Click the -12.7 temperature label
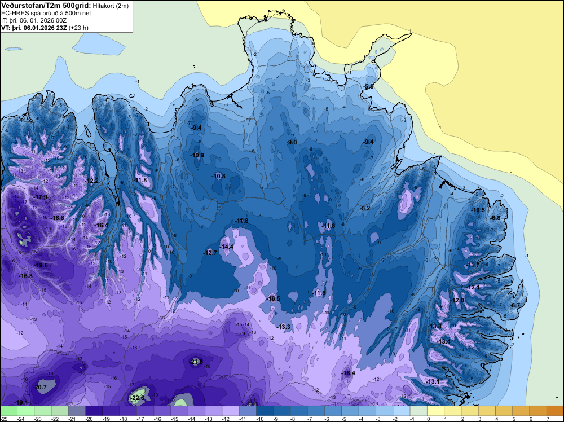This screenshot has height=422, width=564. 210,253
